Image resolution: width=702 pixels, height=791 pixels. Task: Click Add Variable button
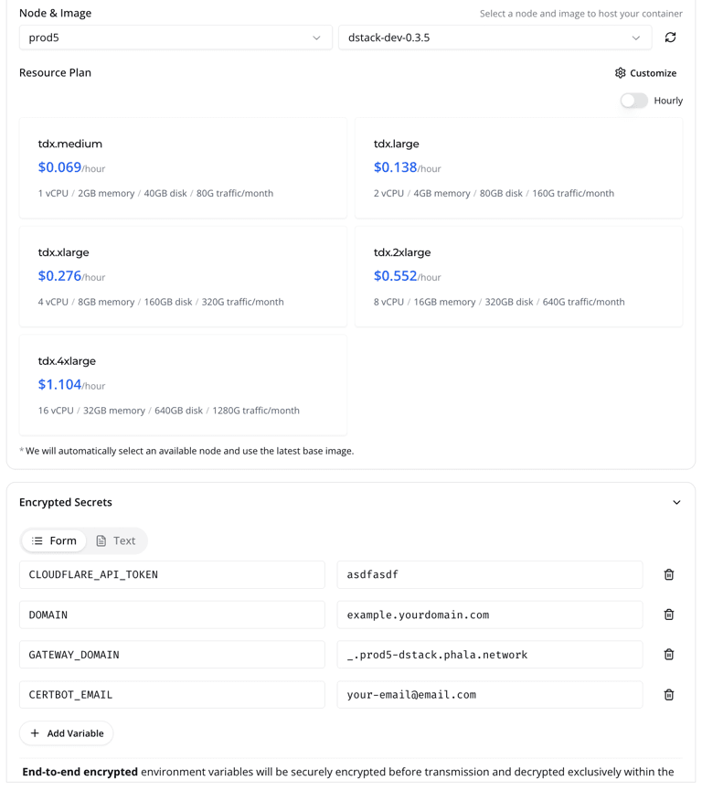click(67, 733)
